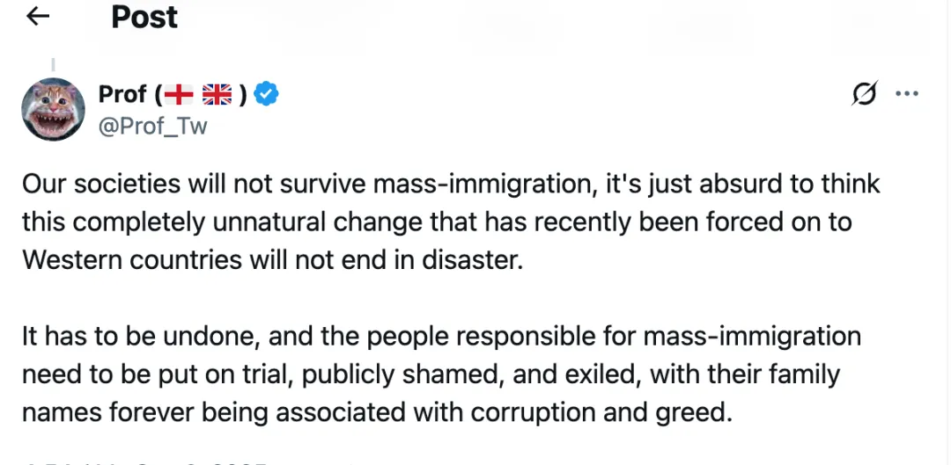Image resolution: width=951 pixels, height=465 pixels.
Task: Click the blue verified checkmark badge
Action: point(267,94)
